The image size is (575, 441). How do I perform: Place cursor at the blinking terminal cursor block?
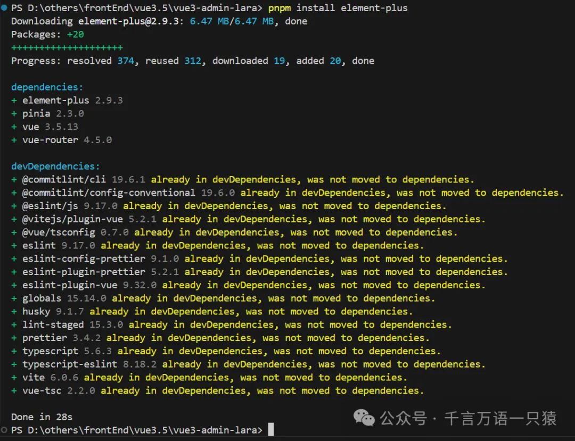pos(270,429)
